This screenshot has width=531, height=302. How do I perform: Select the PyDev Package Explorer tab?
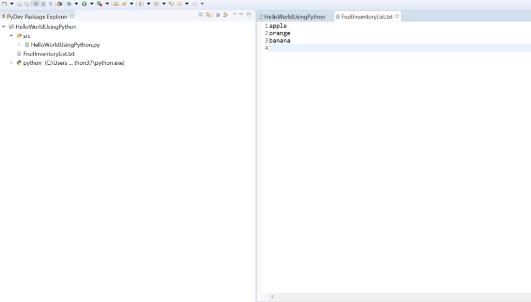(x=36, y=16)
